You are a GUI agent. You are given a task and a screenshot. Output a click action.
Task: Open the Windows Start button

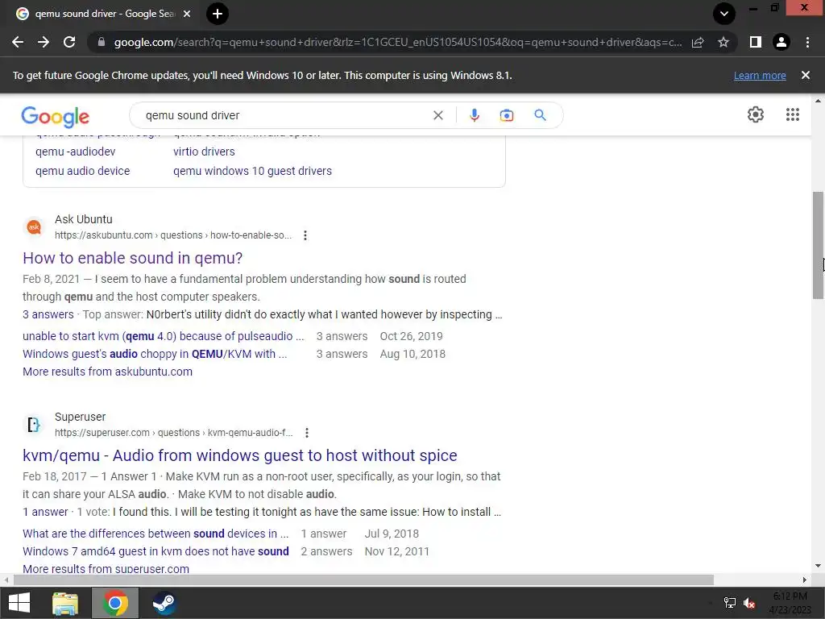pos(19,603)
